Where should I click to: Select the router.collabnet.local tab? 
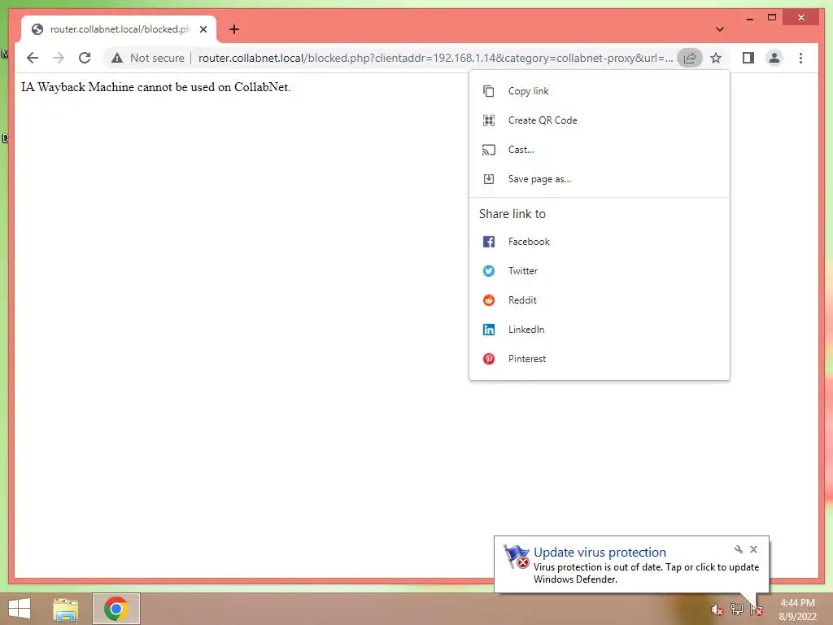click(x=119, y=29)
